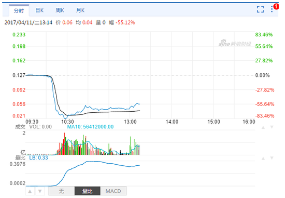Viewport: 285px width, 198px height.
Task: Open the 周K weekly chart tab
Action: (x=60, y=10)
